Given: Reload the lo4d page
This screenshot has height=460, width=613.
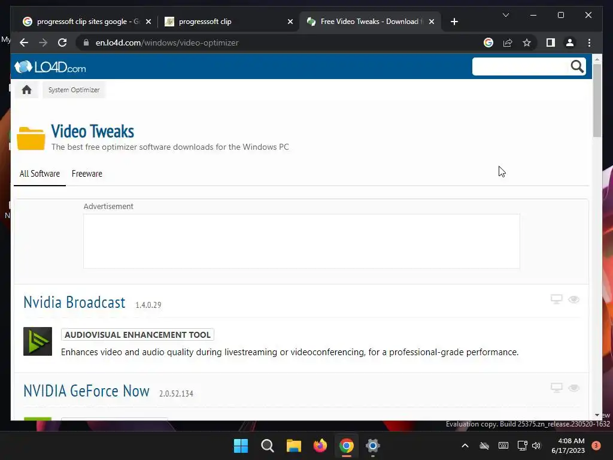Looking at the screenshot, I should tap(62, 43).
